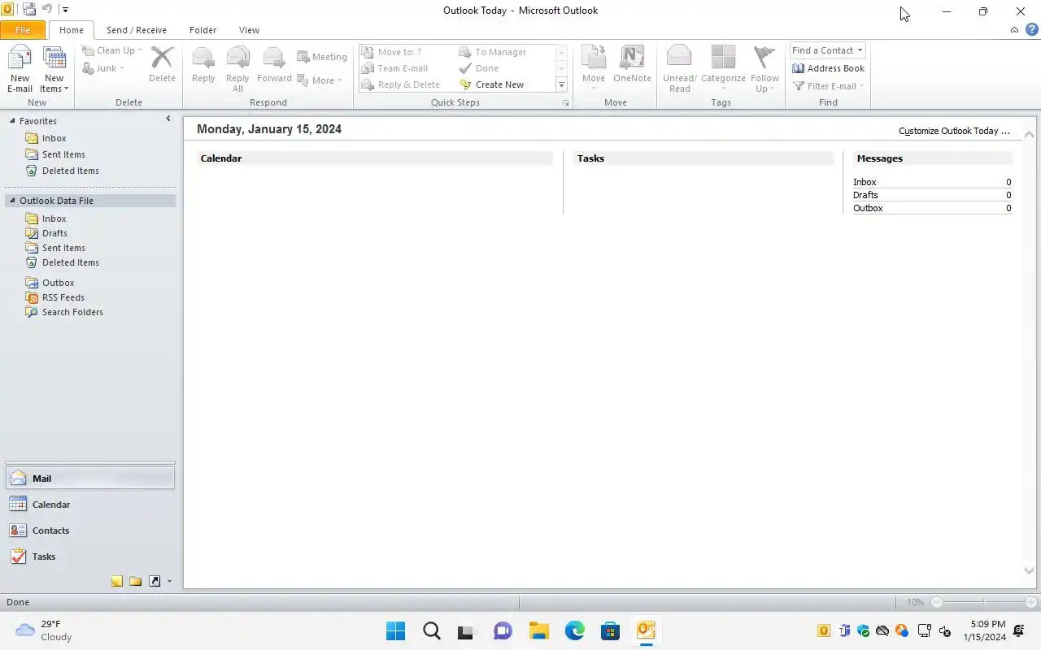Viewport: 1041px width, 650px height.
Task: Open the weather widget showing 29°F
Action: [x=45, y=630]
